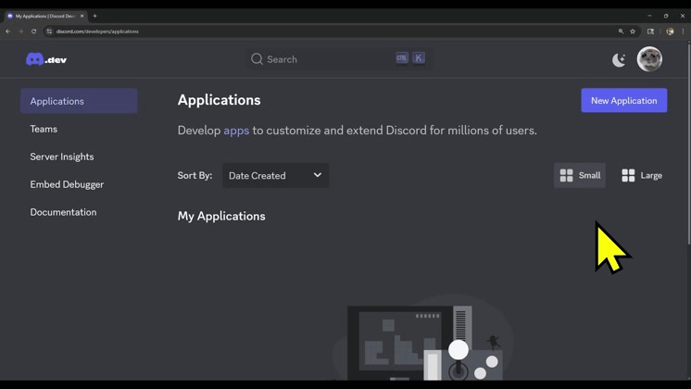Viewport: 691px width, 389px height.
Task: Click the 'Sort By:' label
Action: tap(195, 175)
